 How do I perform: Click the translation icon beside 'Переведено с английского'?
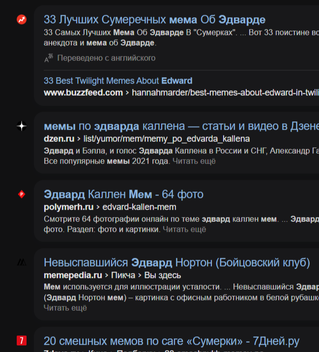coord(49,58)
